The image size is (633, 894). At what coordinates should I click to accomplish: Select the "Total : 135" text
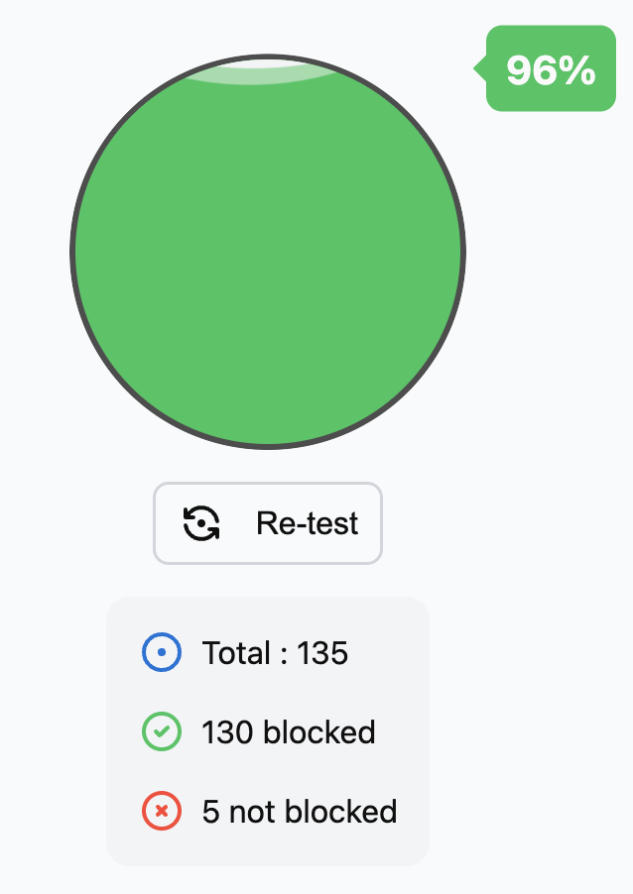[x=275, y=652]
